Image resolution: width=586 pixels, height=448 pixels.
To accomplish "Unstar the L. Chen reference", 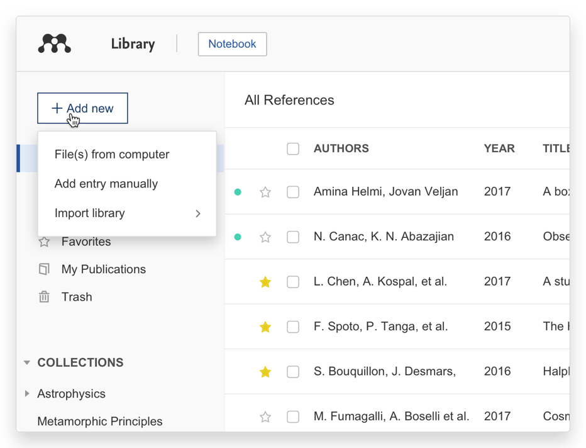I will [265, 282].
